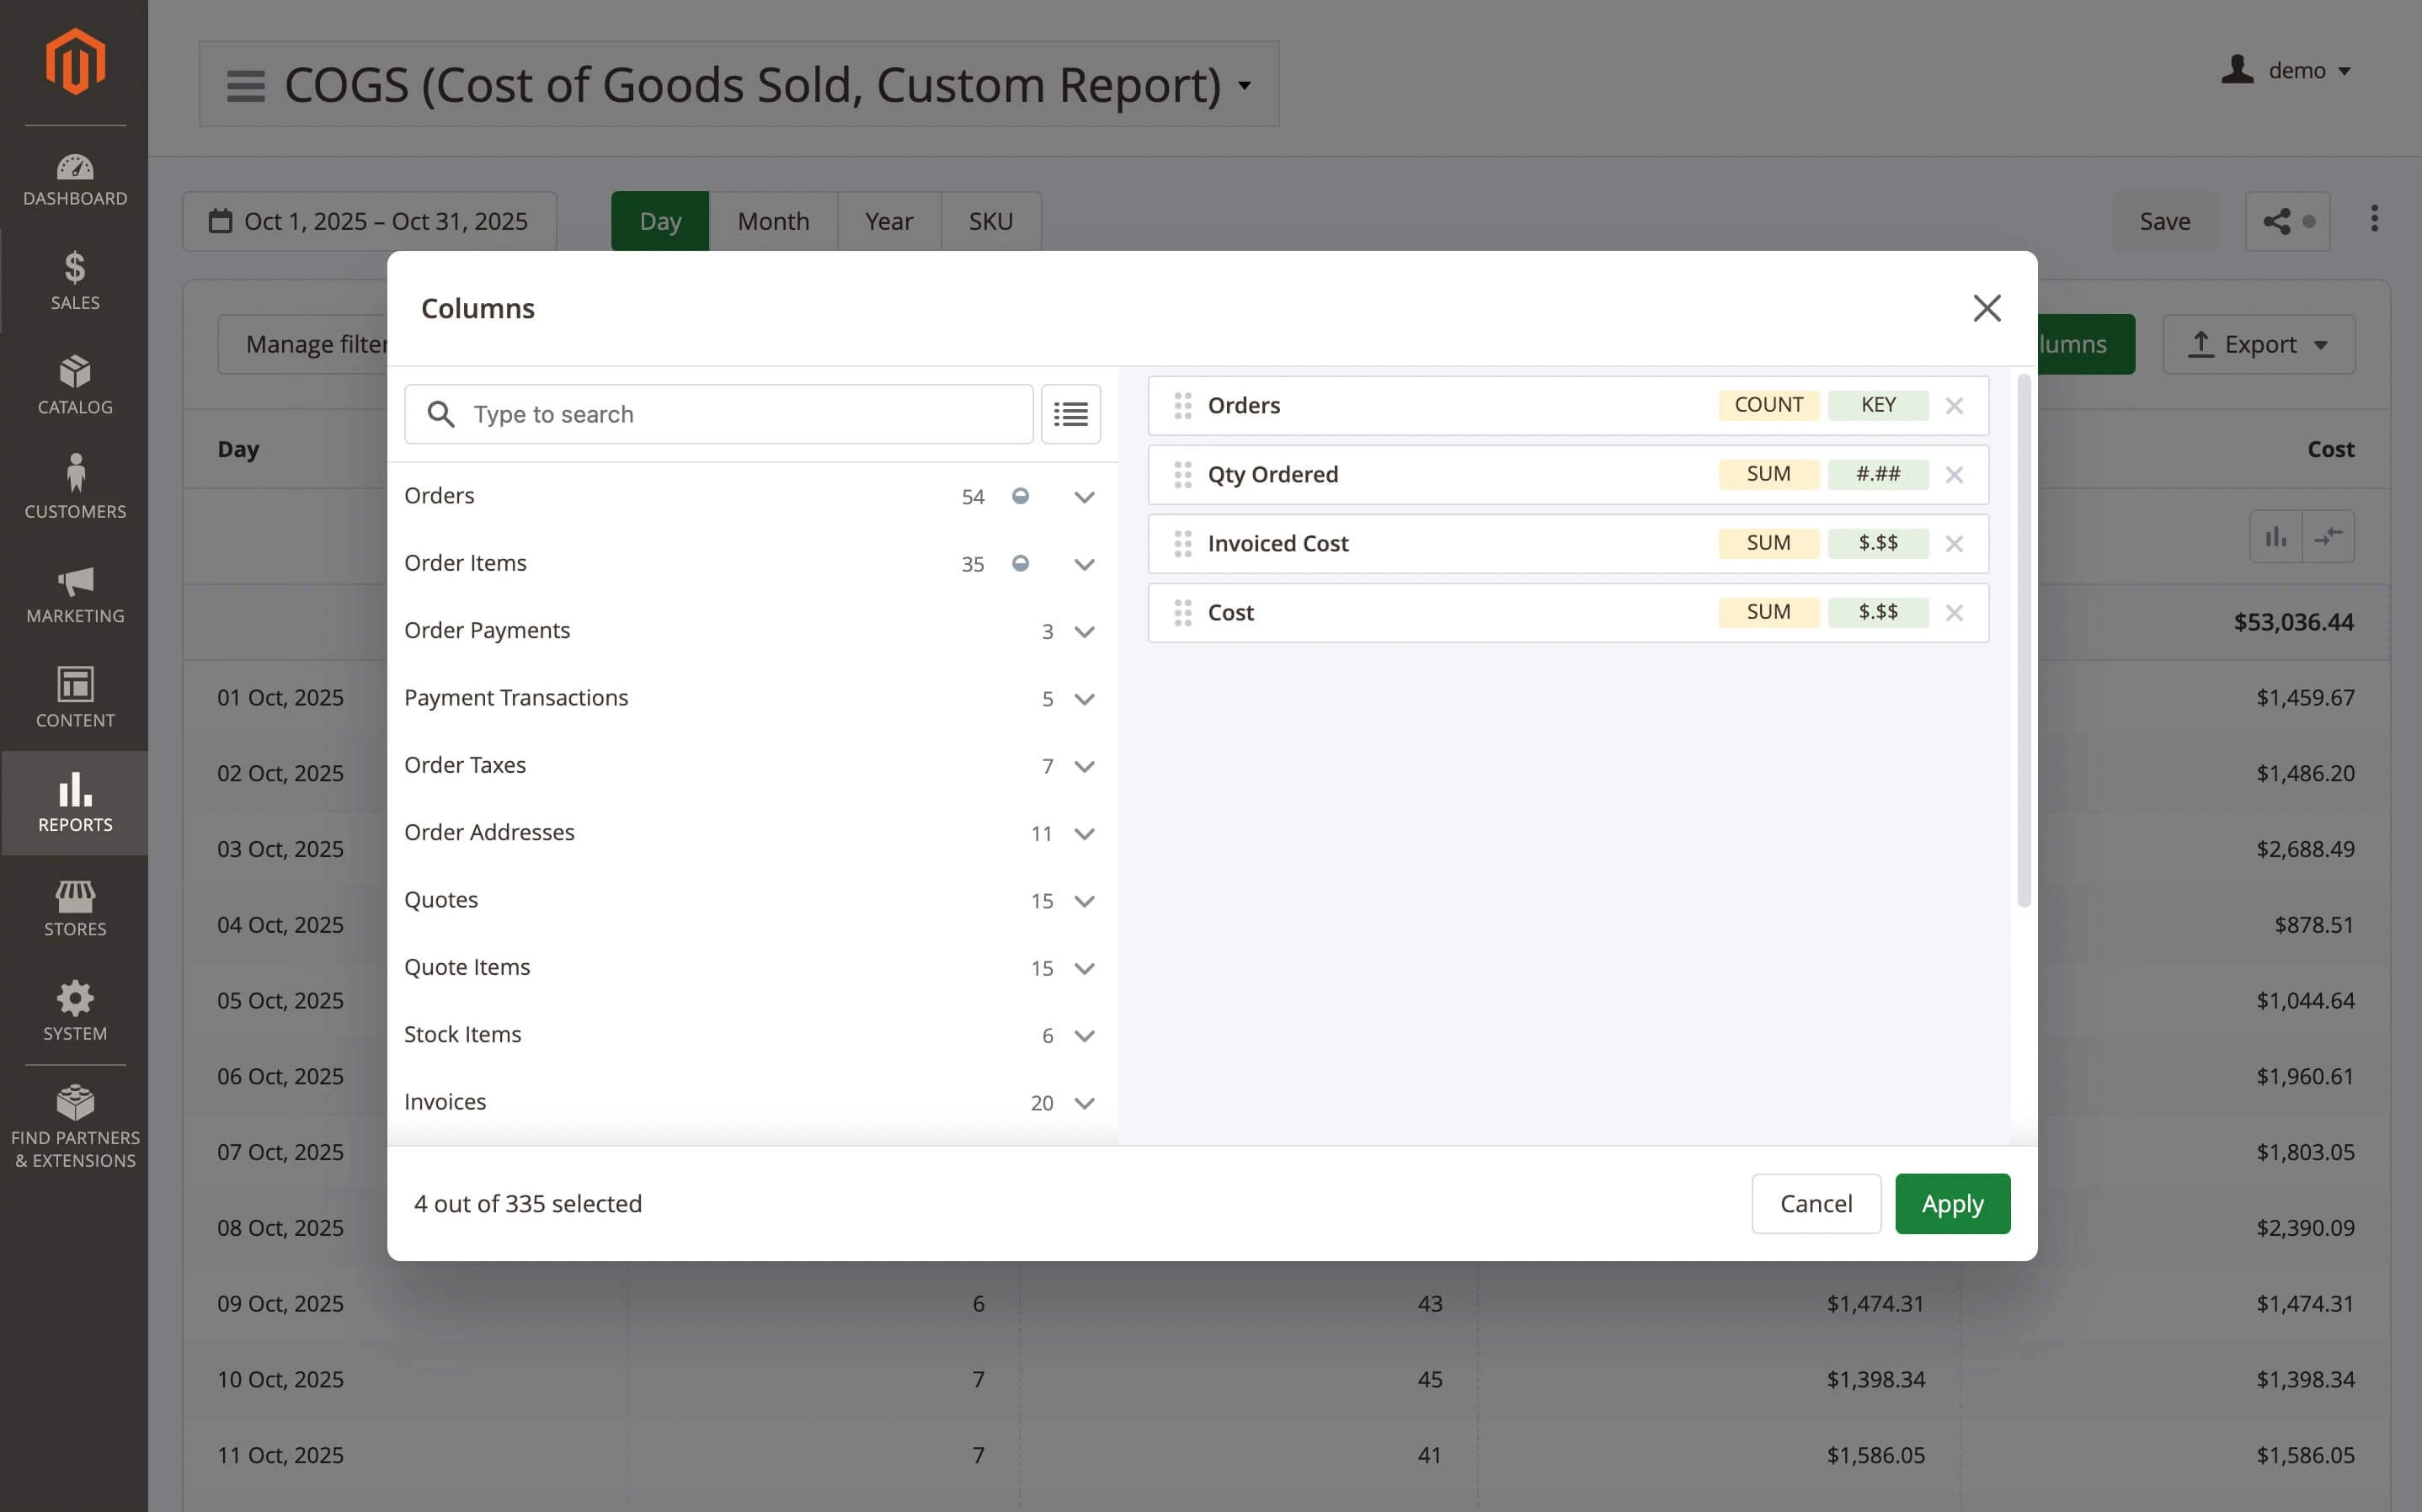Toggle the exclusion icon on Orders field group
2422x1512 pixels.
[1020, 496]
